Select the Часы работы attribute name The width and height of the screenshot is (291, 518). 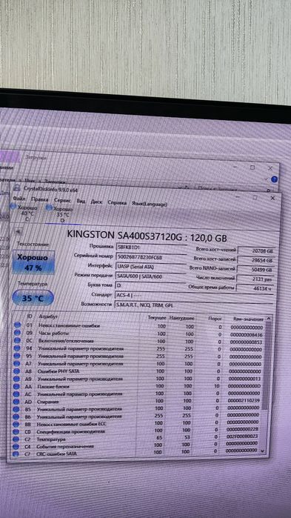54,333
